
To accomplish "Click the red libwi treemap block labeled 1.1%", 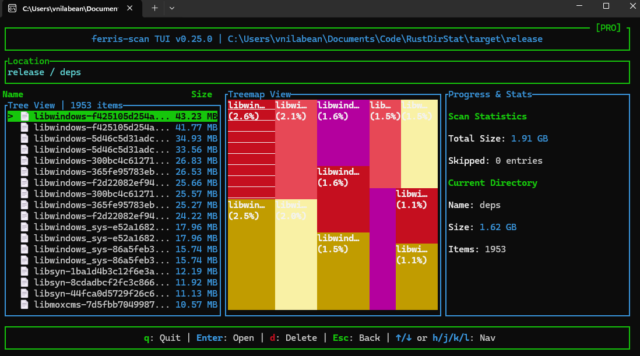I will point(417,216).
